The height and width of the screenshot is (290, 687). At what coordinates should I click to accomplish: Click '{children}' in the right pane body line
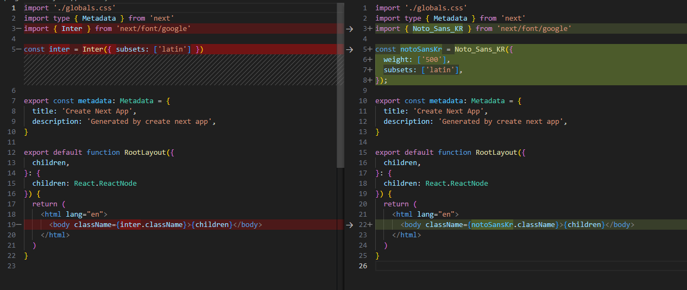tap(584, 225)
